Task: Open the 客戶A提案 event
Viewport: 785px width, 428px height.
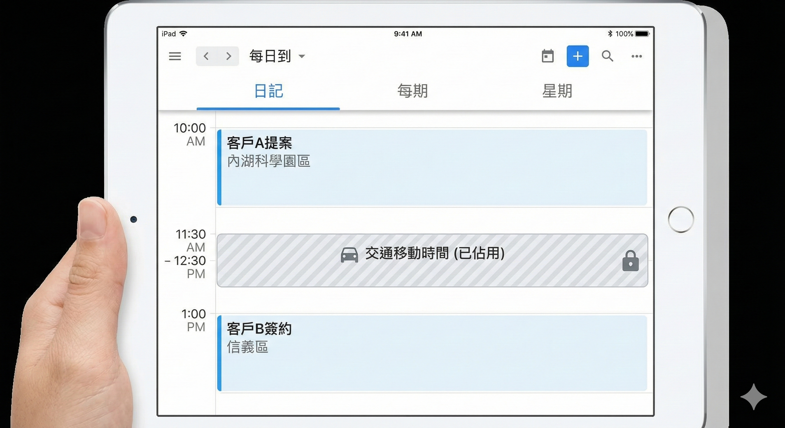Action: coord(432,167)
